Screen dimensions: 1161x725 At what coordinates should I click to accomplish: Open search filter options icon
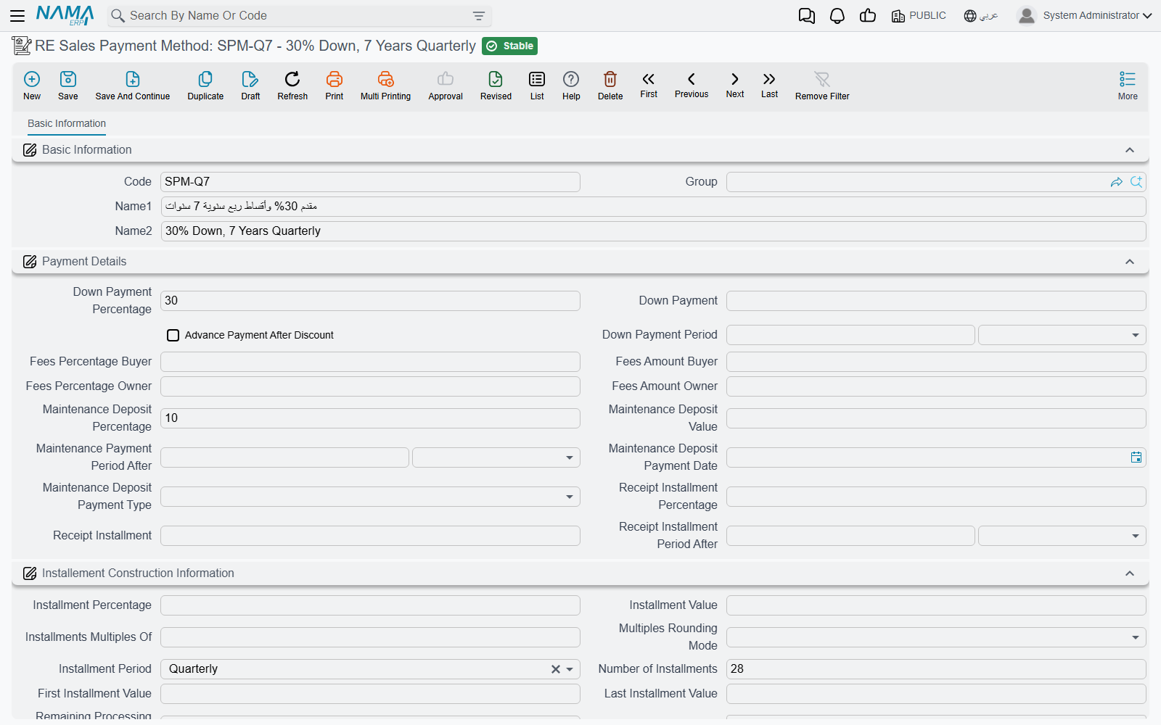[479, 15]
